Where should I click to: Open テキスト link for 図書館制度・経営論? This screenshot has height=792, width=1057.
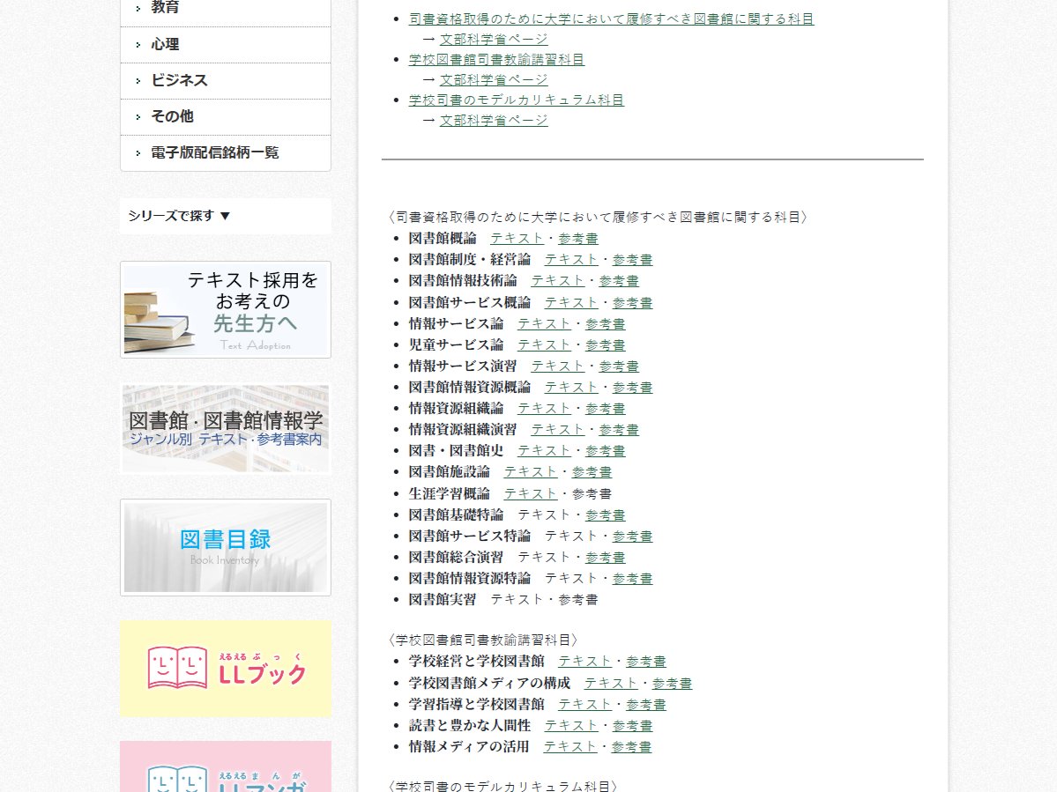pyautogui.click(x=571, y=259)
